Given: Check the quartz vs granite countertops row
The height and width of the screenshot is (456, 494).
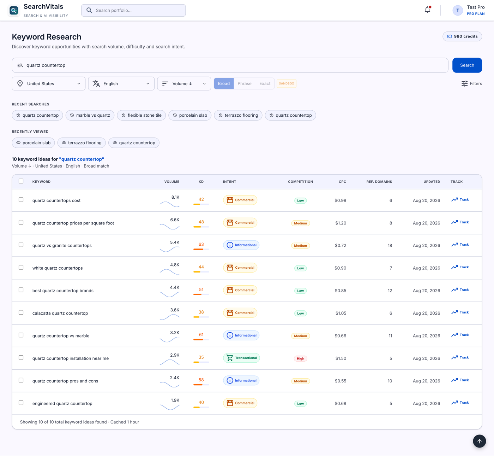Looking at the screenshot, I should [x=21, y=245].
